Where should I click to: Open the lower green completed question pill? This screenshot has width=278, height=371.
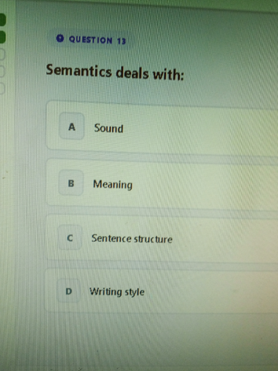pos(2,37)
